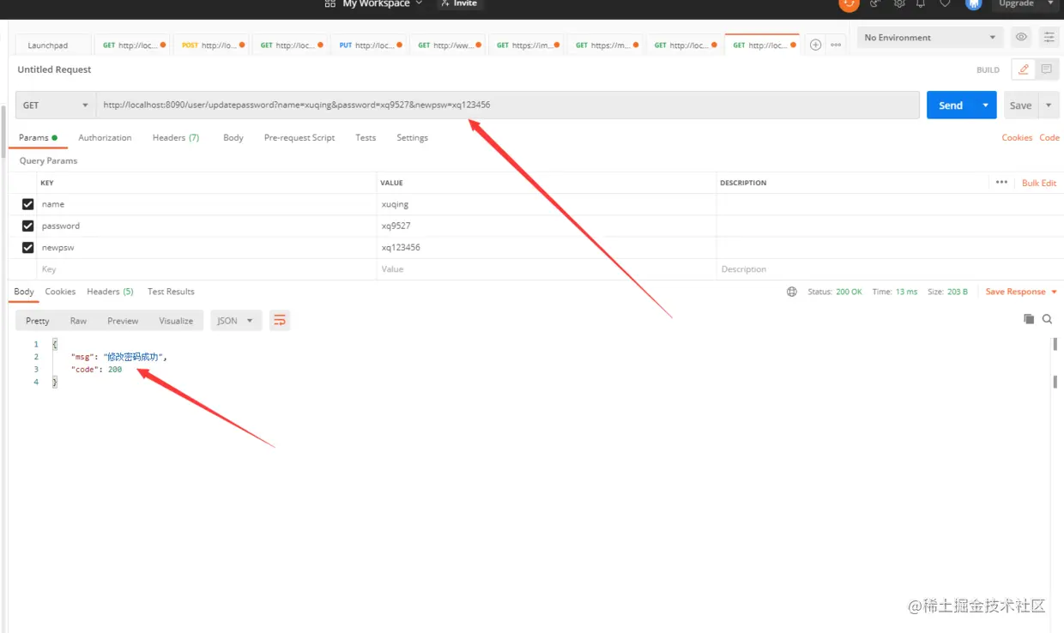Add a new request tab
This screenshot has width=1064, height=633.
[815, 45]
